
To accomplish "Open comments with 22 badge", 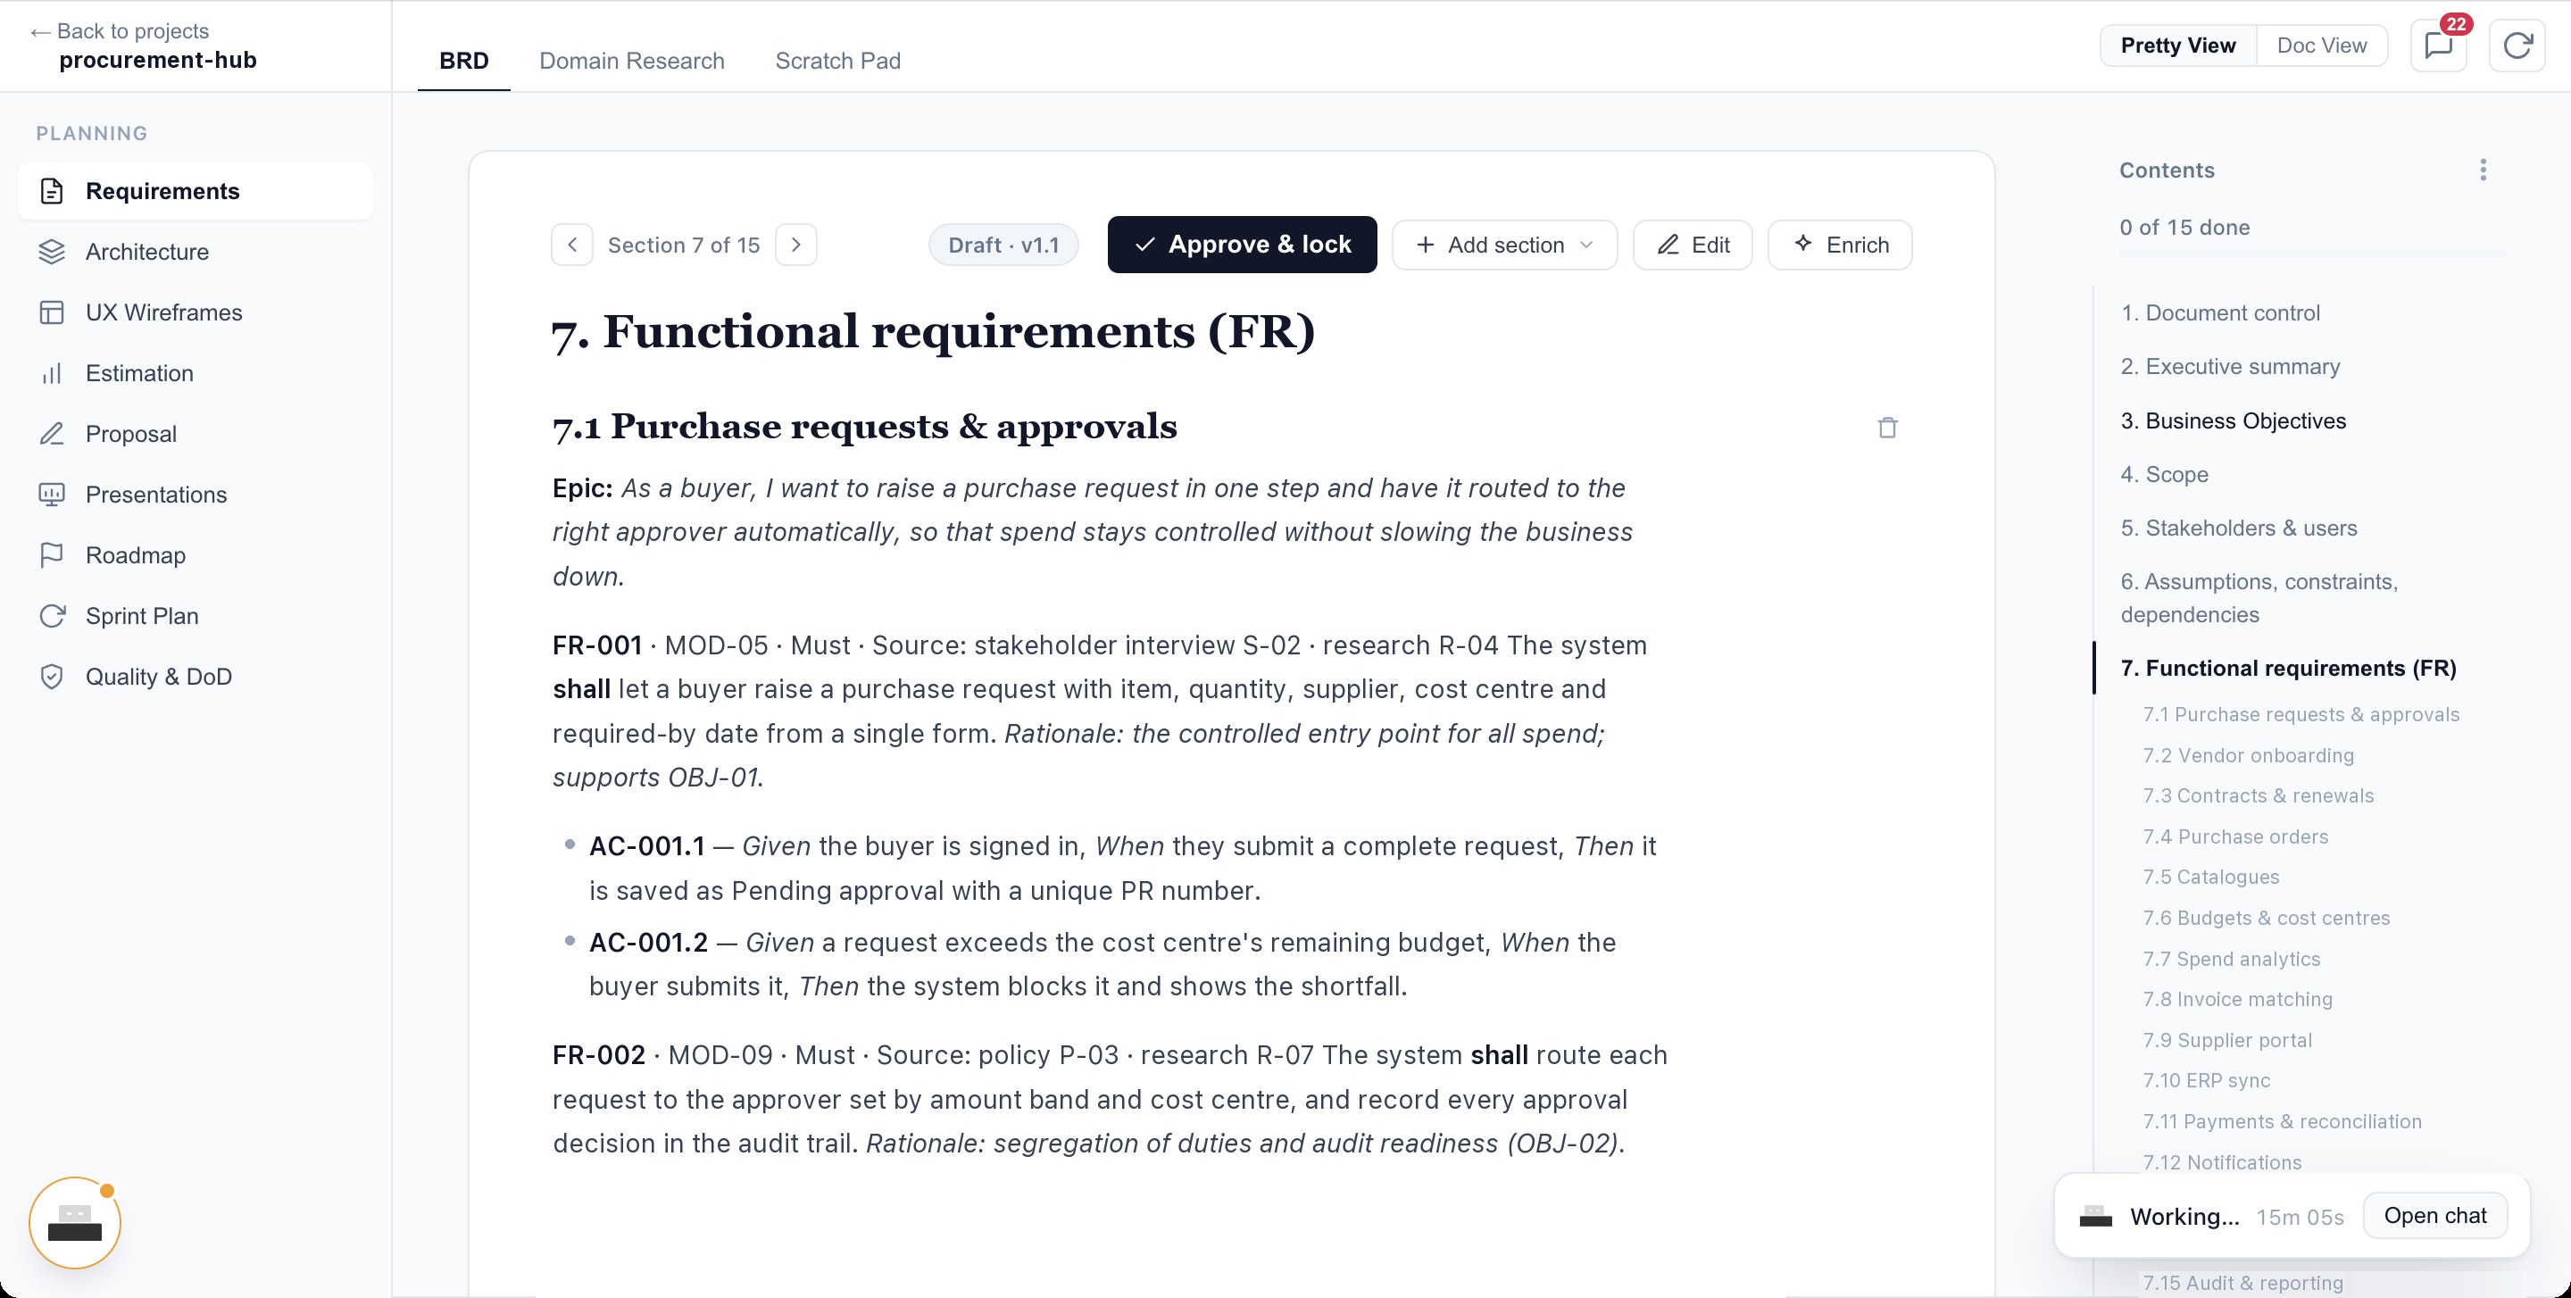I will (2438, 46).
